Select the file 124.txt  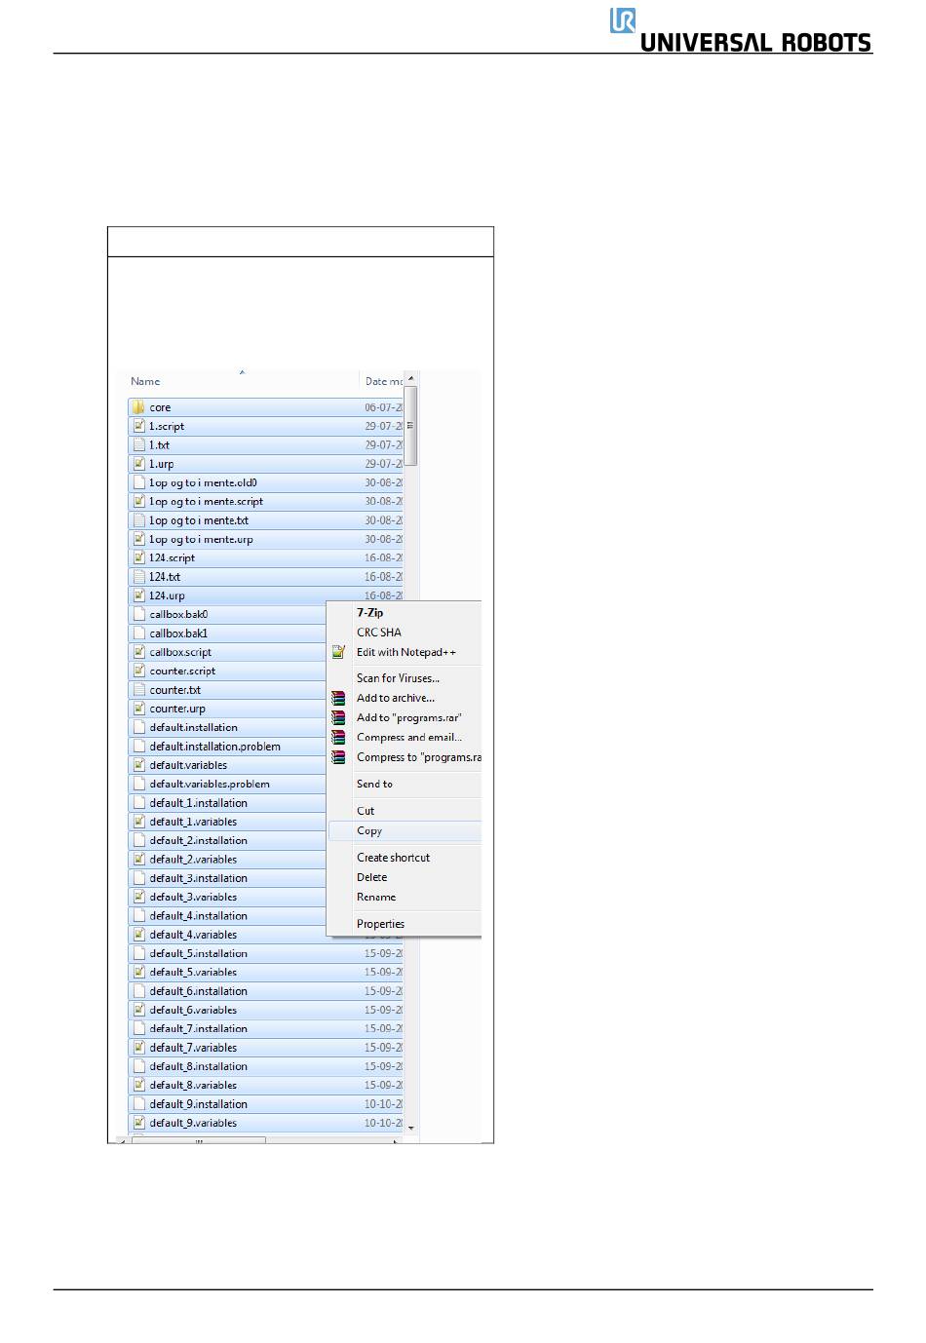(x=265, y=577)
